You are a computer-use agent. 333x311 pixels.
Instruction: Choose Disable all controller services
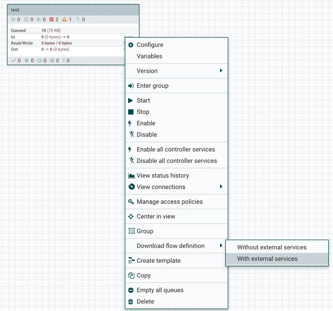(176, 160)
